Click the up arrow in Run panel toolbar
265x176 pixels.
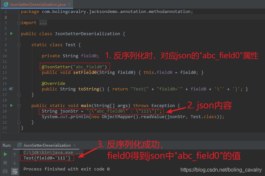pyautogui.click(x=15, y=155)
